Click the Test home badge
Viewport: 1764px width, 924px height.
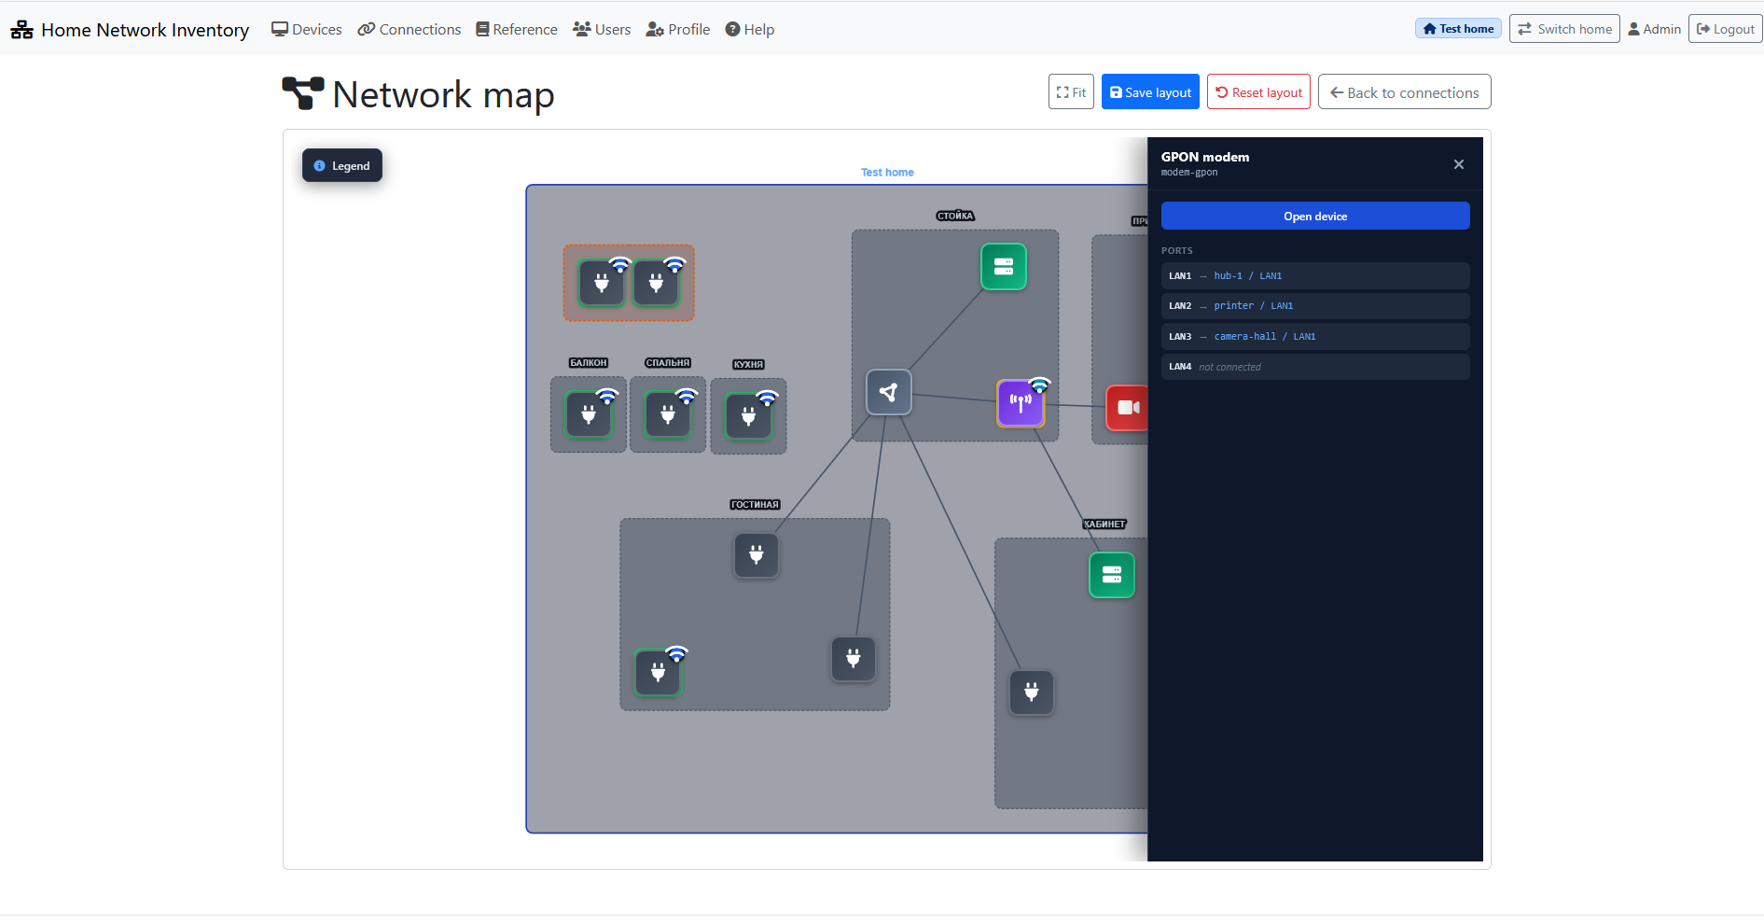pos(1458,29)
